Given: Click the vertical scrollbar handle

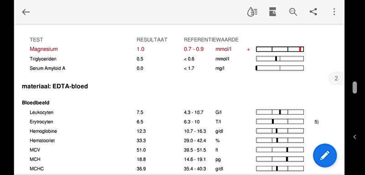Looking at the screenshot, I should coord(355,88).
